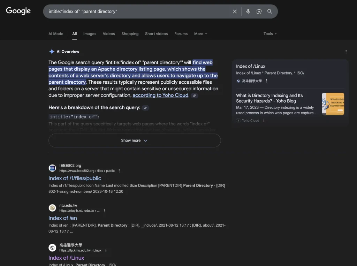Open three-dot menu beside IEEE802.org result
The image size is (357, 266).
(119, 171)
